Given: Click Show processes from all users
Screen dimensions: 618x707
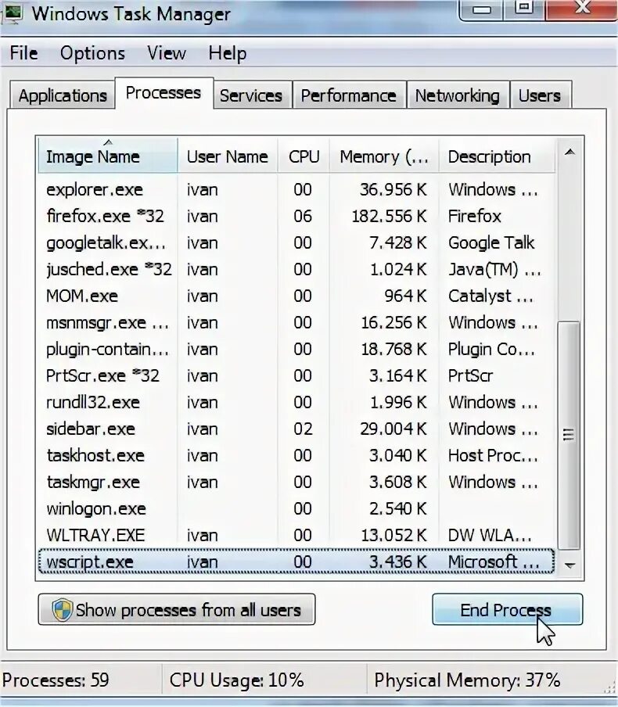Looking at the screenshot, I should pyautogui.click(x=176, y=609).
